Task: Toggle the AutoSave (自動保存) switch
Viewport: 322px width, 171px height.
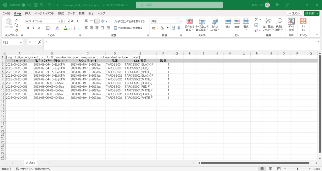Action: point(26,5)
